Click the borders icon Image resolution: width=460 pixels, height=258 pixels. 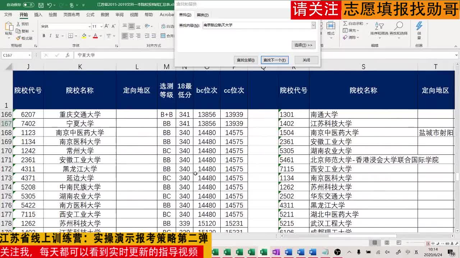pos(70,36)
